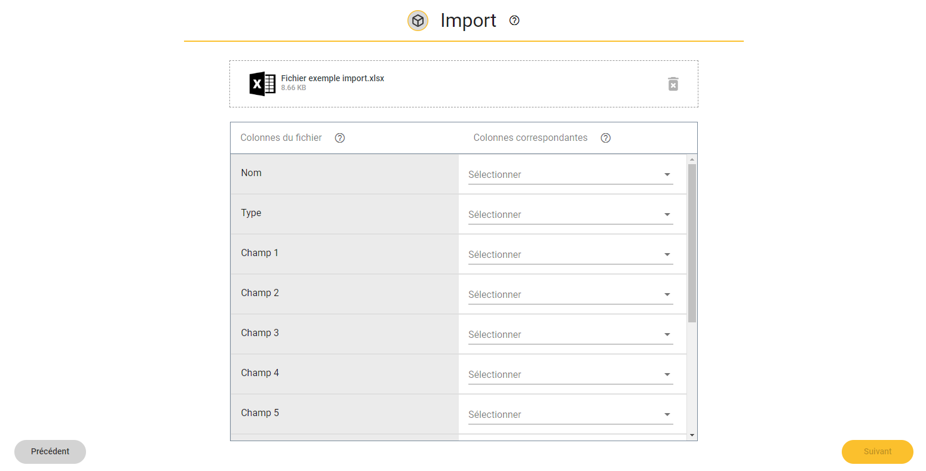Click the file name Fichier exemple import.xlsx
Image resolution: width=926 pixels, height=471 pixels.
pos(333,78)
